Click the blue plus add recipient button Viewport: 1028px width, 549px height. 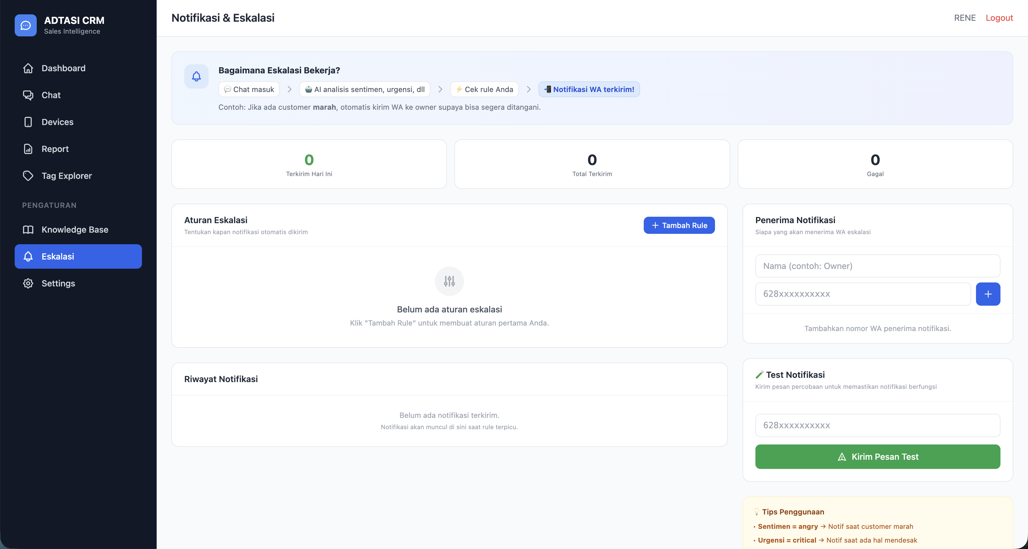tap(988, 294)
